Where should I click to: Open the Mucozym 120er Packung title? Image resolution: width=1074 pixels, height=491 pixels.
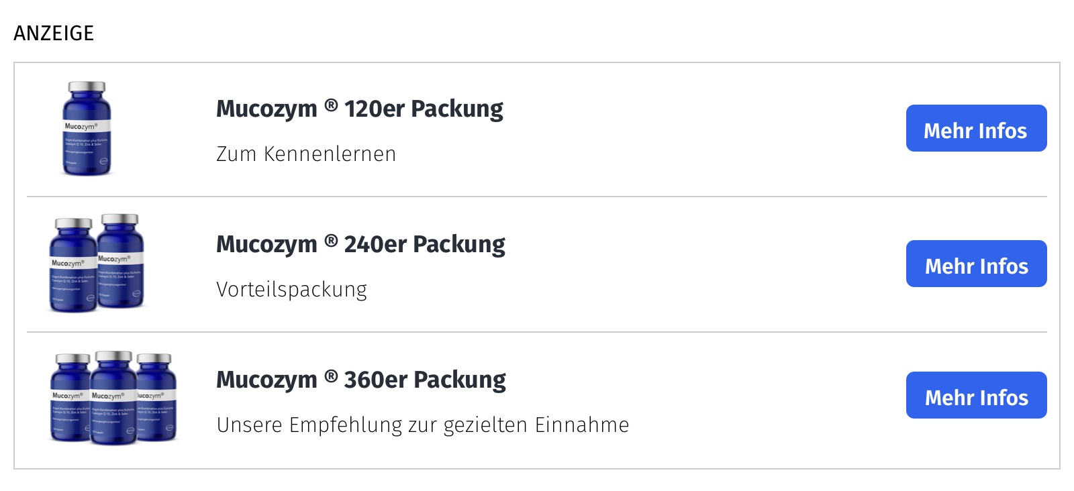pos(360,109)
